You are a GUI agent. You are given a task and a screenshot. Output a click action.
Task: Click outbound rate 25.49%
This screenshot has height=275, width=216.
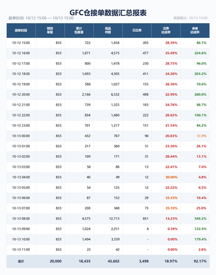point(171,53)
